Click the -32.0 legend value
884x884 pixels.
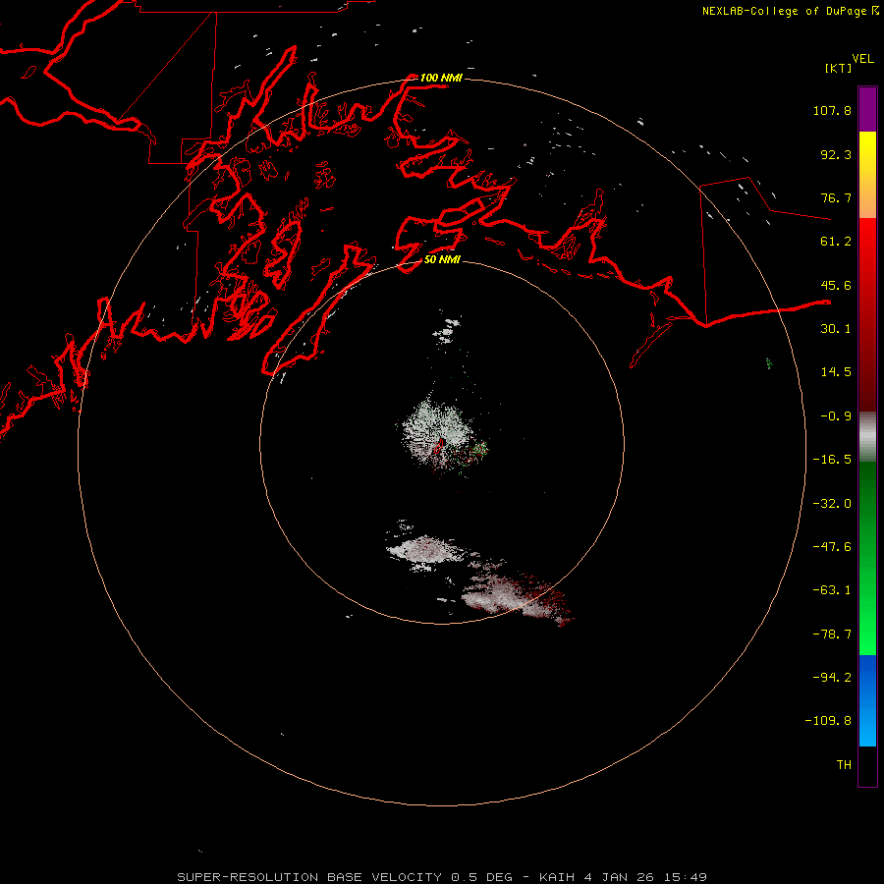pos(832,504)
